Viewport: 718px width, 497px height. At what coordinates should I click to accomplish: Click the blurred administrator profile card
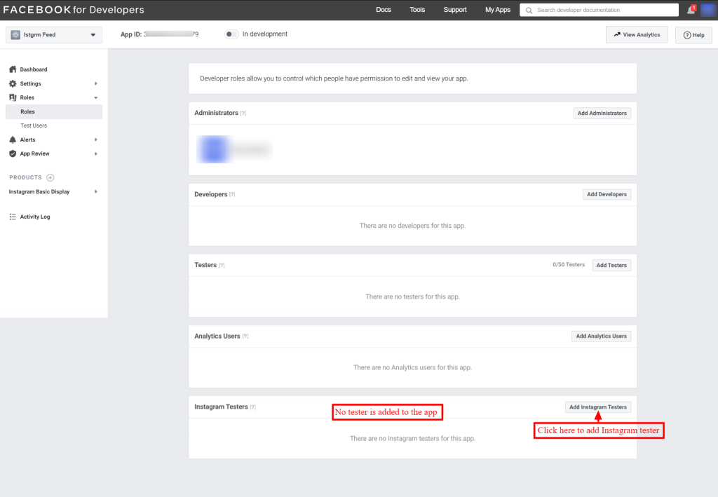pyautogui.click(x=234, y=149)
